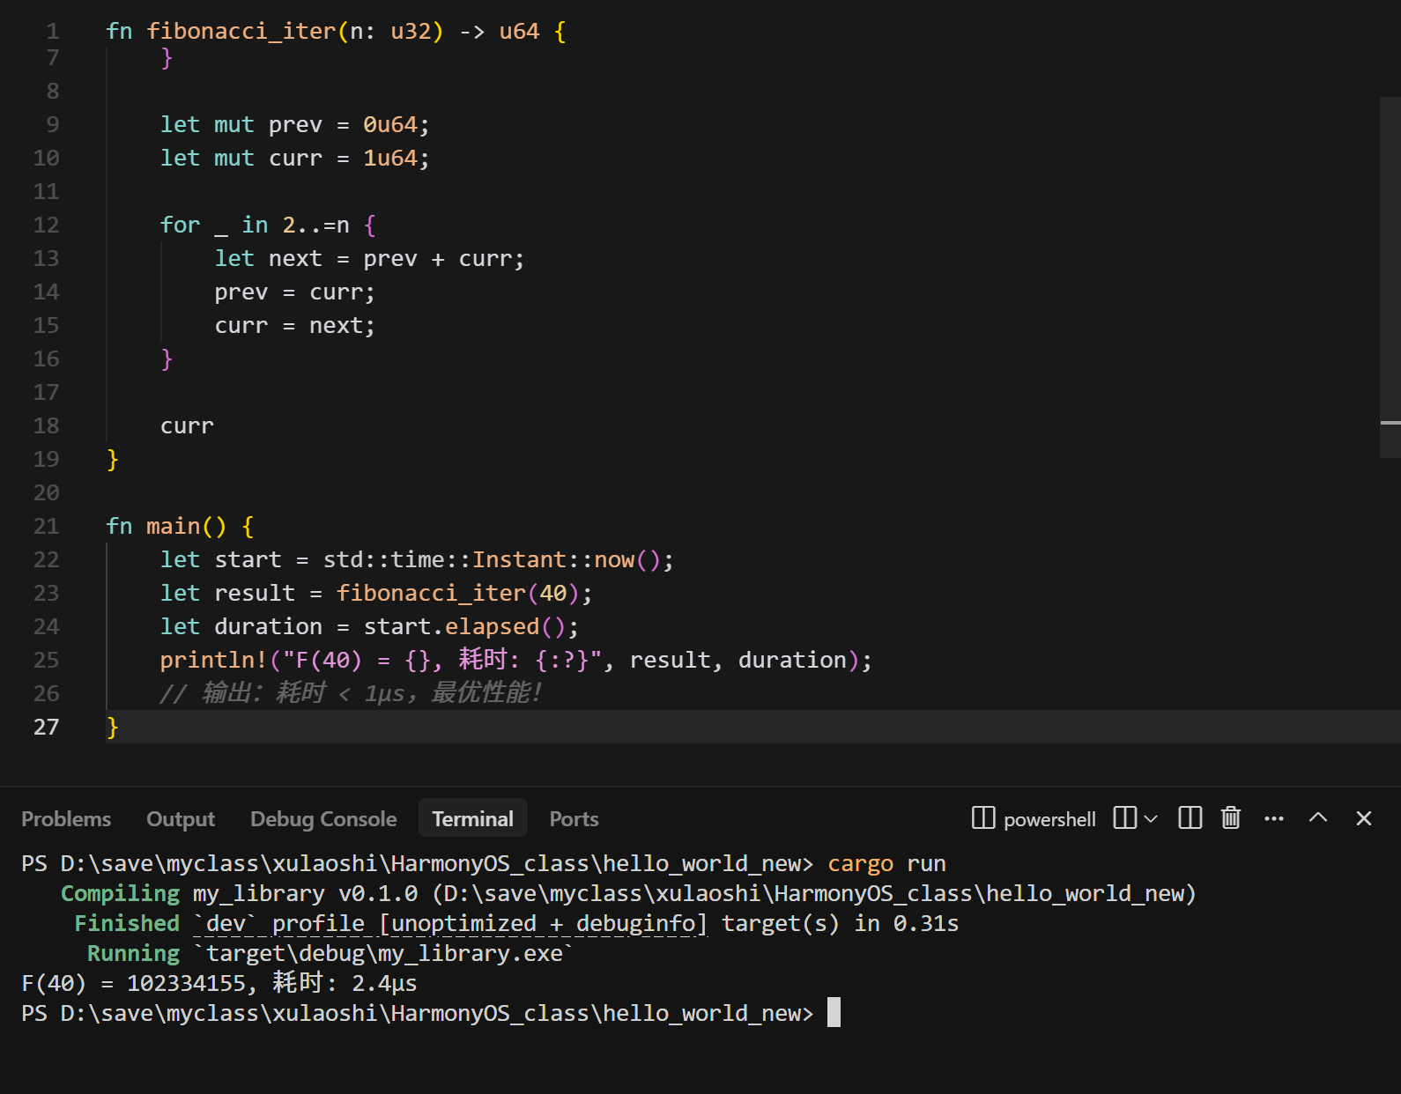Click the 'fn main() {' declaration
The image size is (1401, 1094).
(181, 527)
